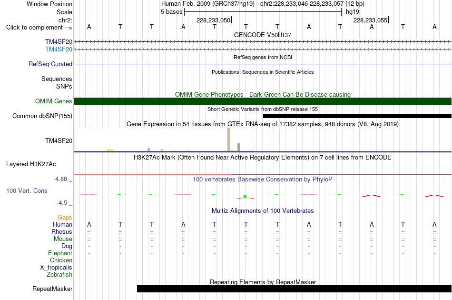The width and height of the screenshot is (452, 300).
Task: Click the '-4.5' lower conservation scale value
Action: point(62,203)
